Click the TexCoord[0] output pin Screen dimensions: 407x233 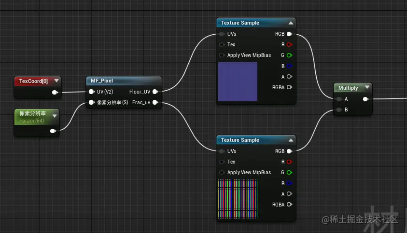point(55,92)
